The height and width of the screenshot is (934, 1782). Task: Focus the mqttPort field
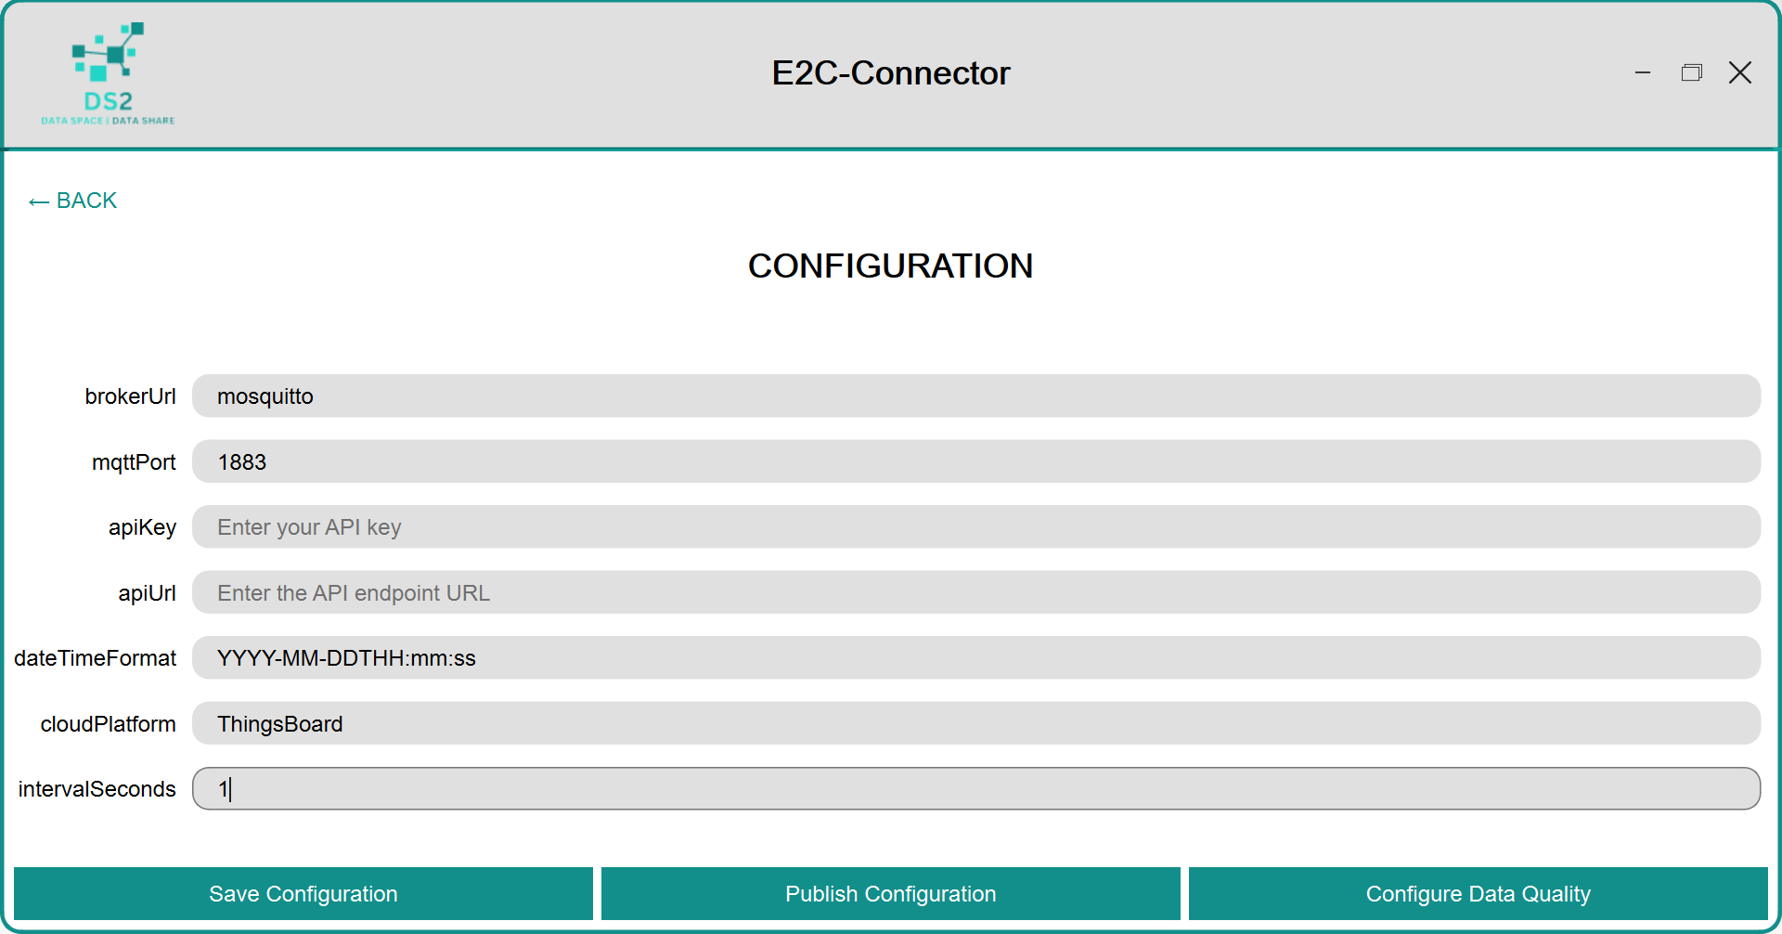(x=975, y=461)
